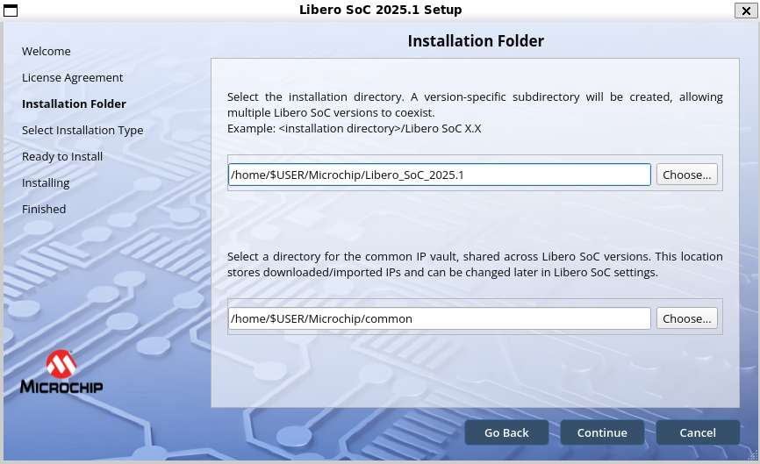Choose a folder for the common IP vault
The image size is (760, 464).
[x=687, y=318]
